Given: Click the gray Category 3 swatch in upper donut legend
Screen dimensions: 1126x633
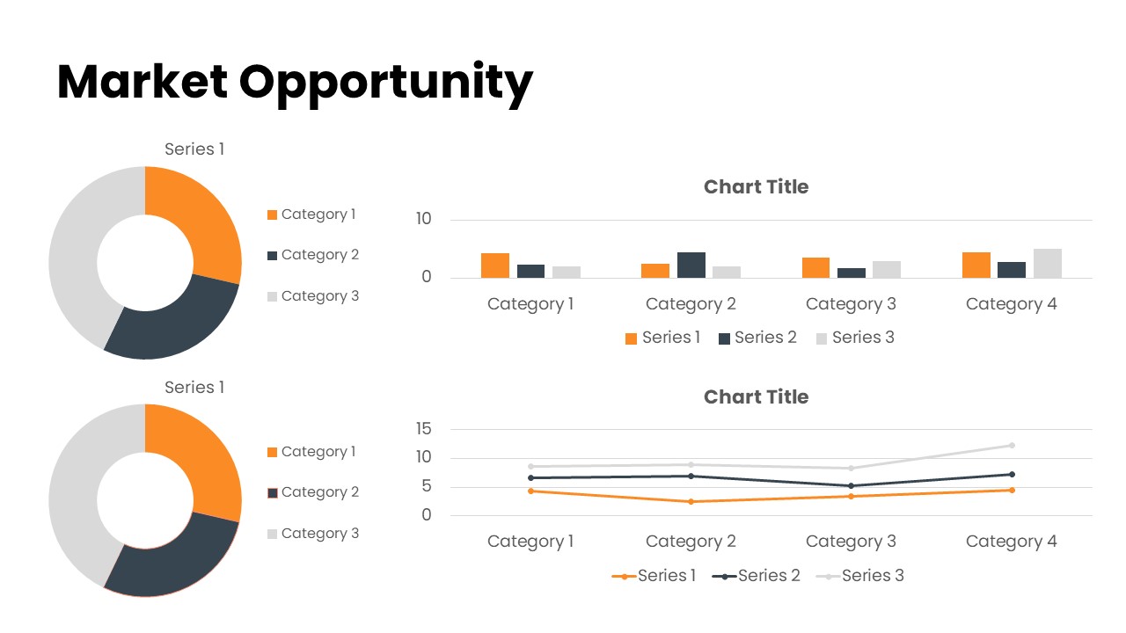Looking at the screenshot, I should click(273, 296).
